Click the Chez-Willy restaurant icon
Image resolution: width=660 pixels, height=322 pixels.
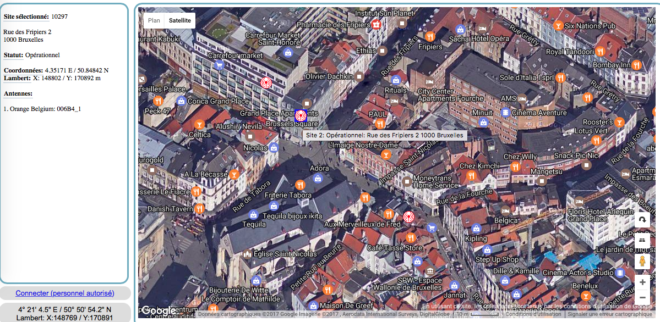515,167
